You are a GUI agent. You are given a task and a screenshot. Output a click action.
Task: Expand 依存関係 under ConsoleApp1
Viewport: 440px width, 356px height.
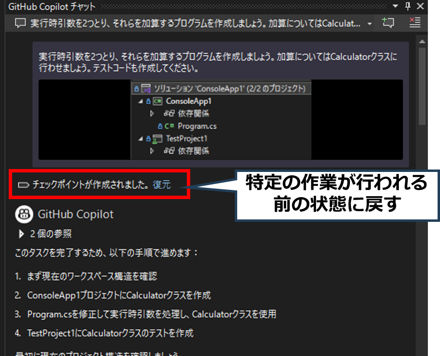click(x=152, y=113)
